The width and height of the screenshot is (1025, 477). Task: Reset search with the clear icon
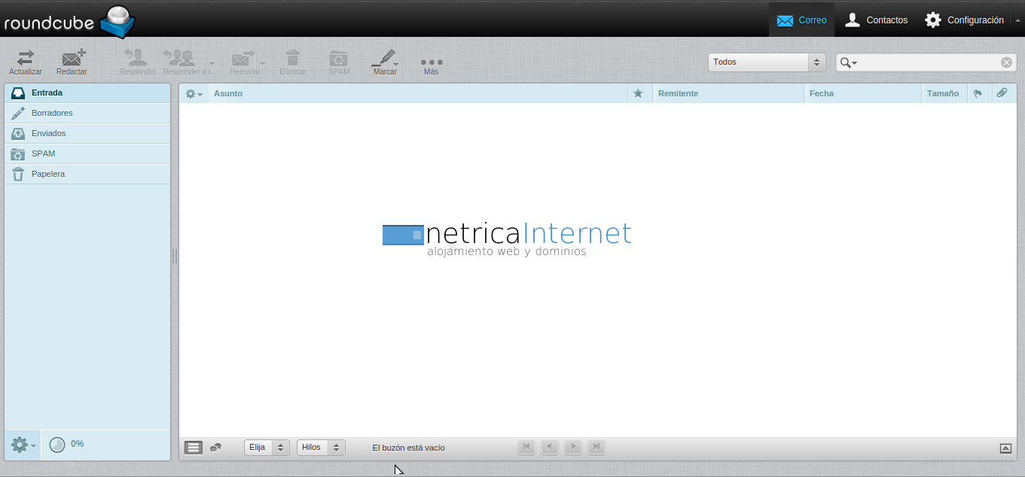(1006, 62)
